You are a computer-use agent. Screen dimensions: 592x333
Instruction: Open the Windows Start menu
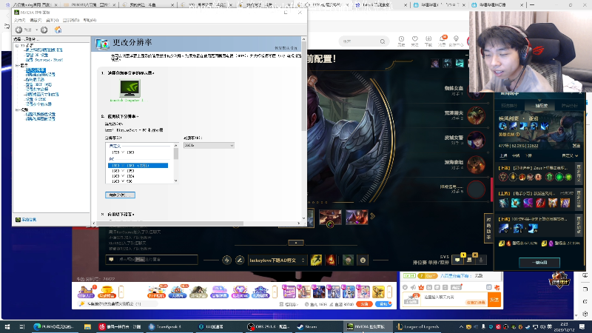pos(7,326)
